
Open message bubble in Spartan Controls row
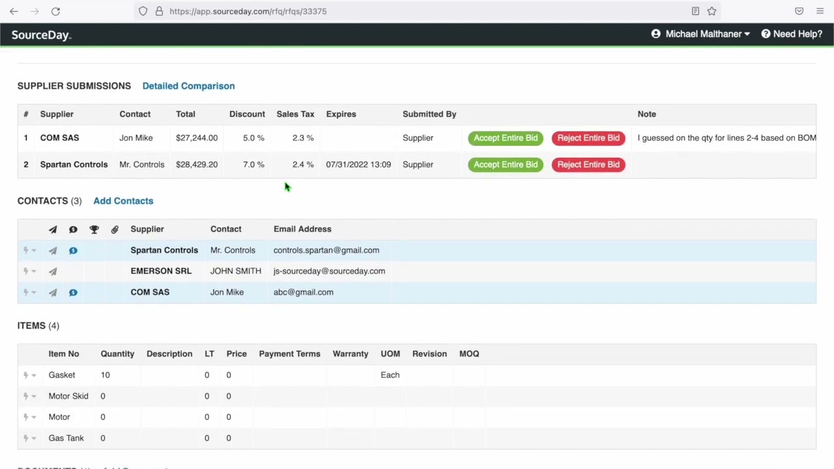[x=73, y=250]
